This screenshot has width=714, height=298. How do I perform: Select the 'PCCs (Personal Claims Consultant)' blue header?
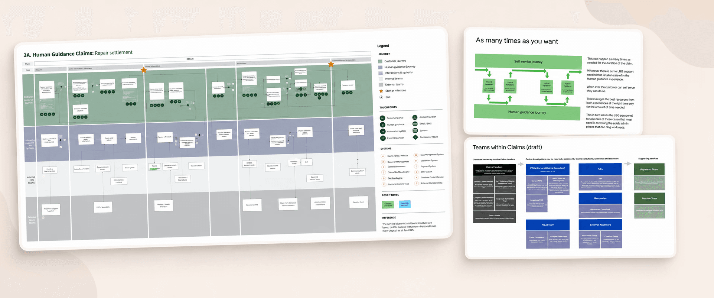click(x=548, y=169)
